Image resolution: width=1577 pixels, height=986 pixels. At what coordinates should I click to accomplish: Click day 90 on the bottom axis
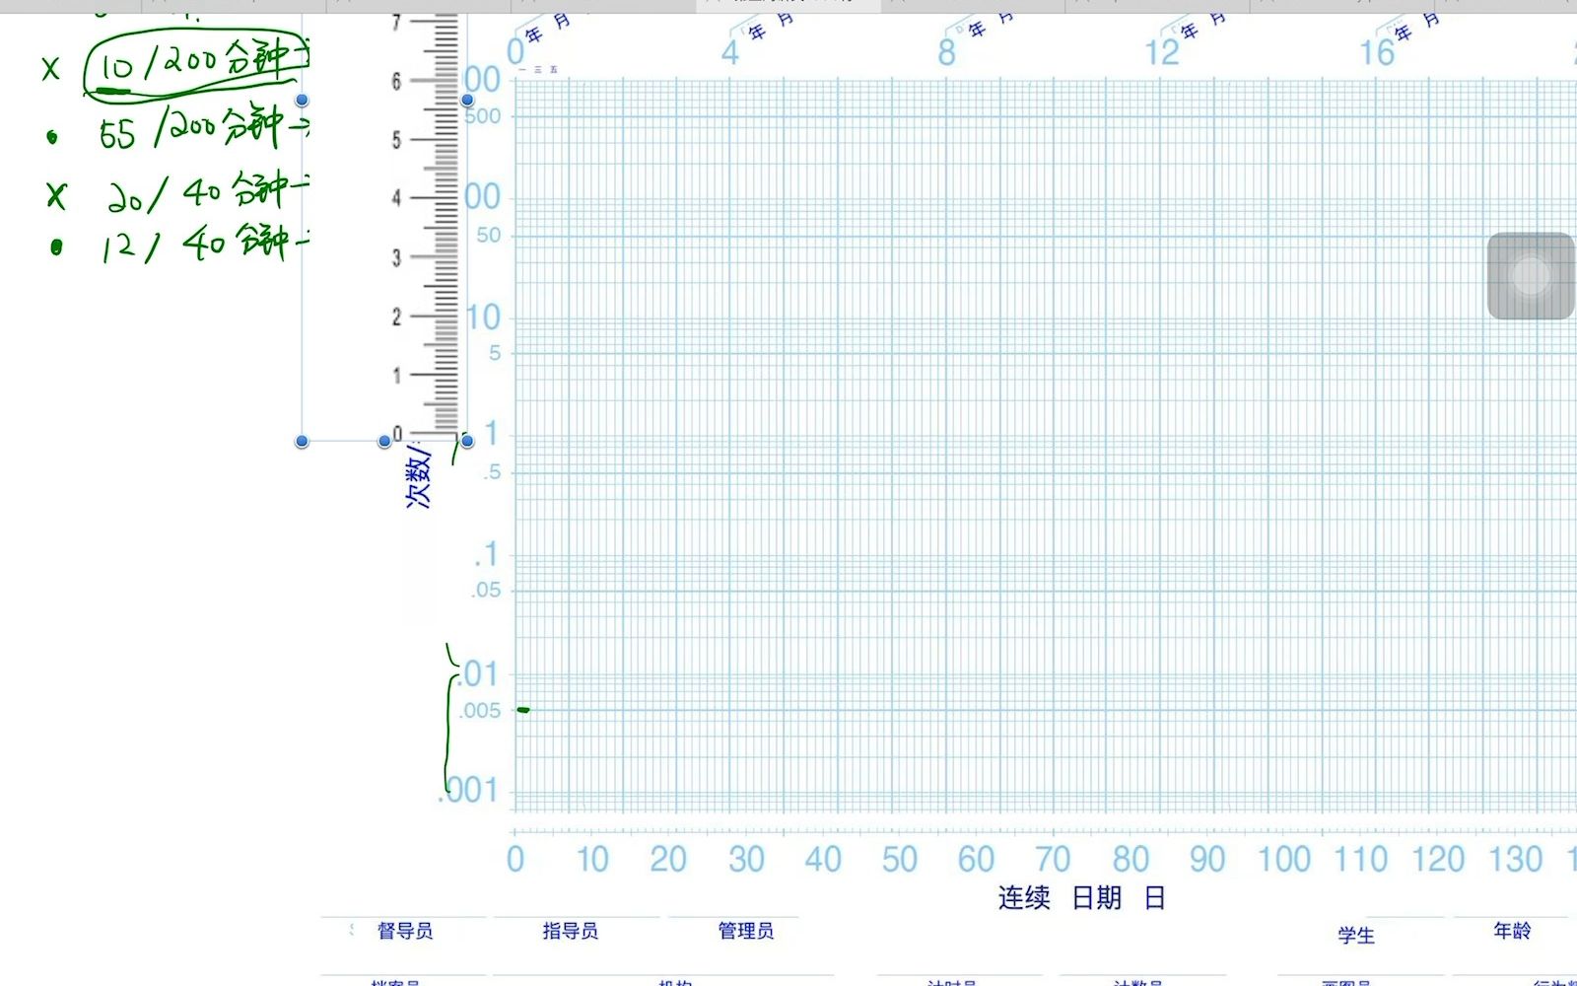pos(1207,860)
